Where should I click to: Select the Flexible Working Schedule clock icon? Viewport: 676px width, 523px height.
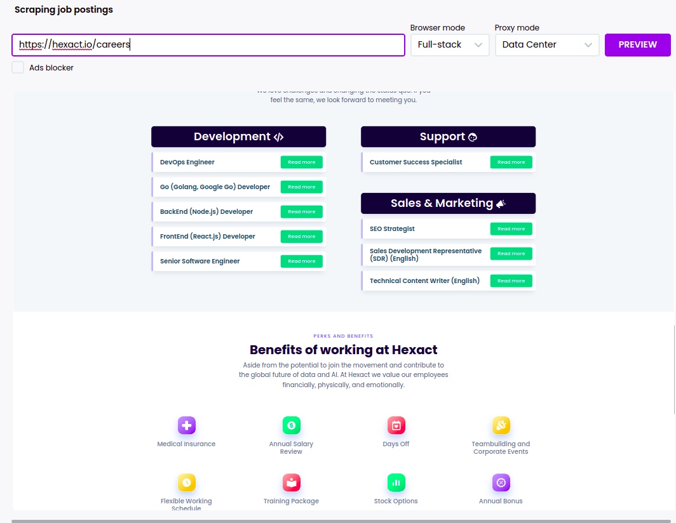click(x=186, y=482)
